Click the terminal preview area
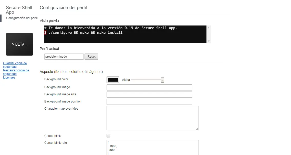Image resolution: width=291 pixels, height=155 pixels. point(125,34)
